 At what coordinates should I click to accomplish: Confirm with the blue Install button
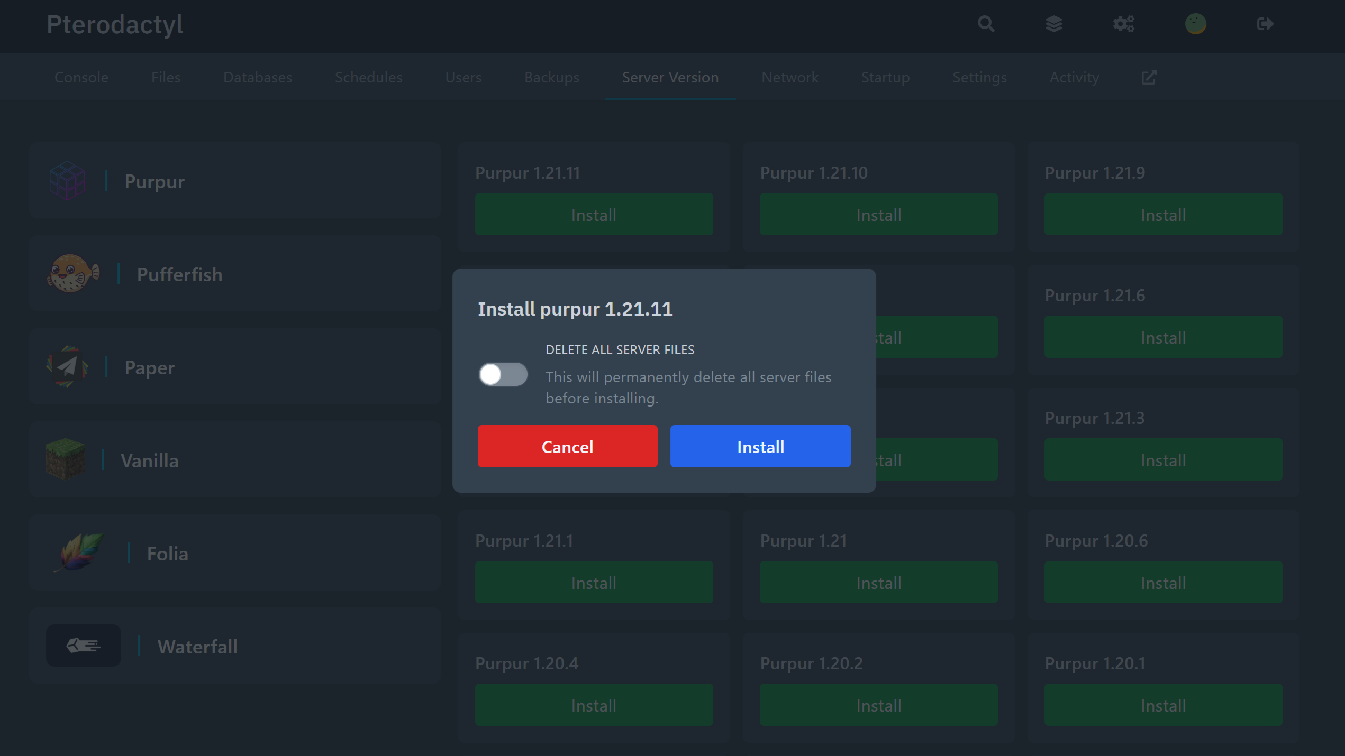click(760, 446)
